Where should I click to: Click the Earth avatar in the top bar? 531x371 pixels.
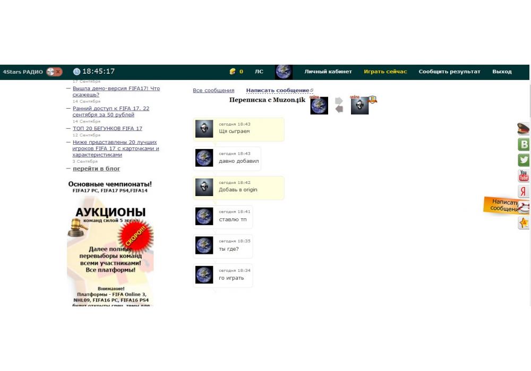[x=284, y=72]
